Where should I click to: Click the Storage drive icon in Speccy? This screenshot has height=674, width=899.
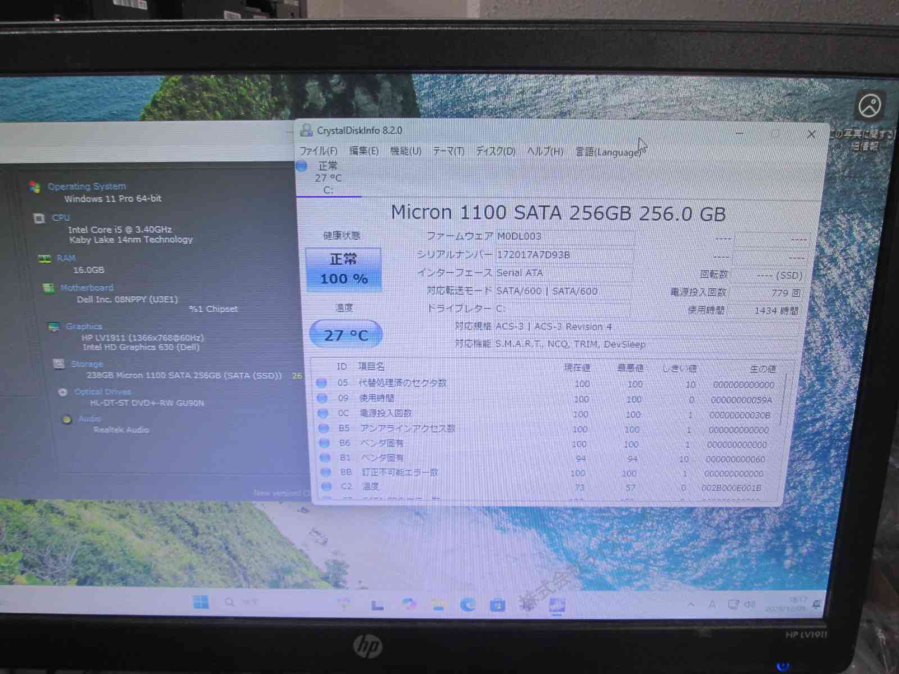(58, 364)
